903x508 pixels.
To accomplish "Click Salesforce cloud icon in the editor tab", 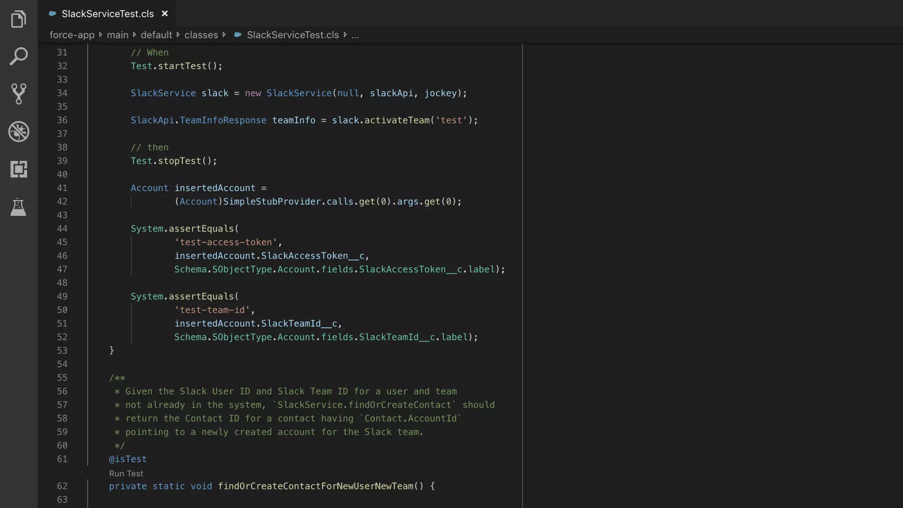I will click(x=52, y=14).
